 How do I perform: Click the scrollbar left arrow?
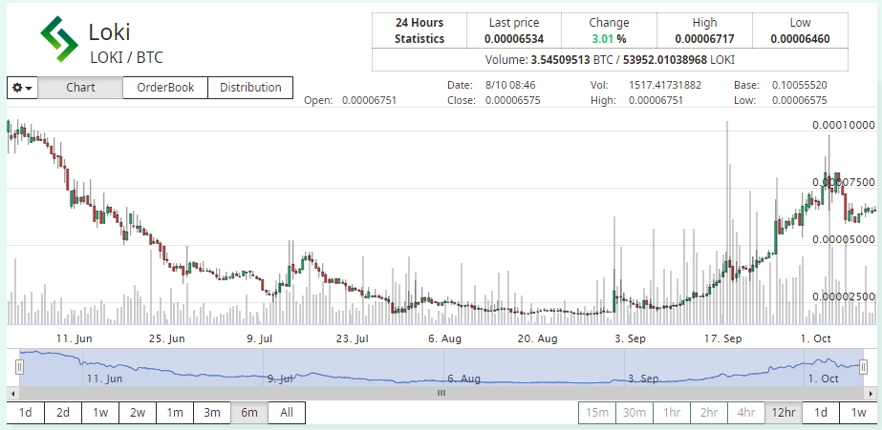coord(12,392)
